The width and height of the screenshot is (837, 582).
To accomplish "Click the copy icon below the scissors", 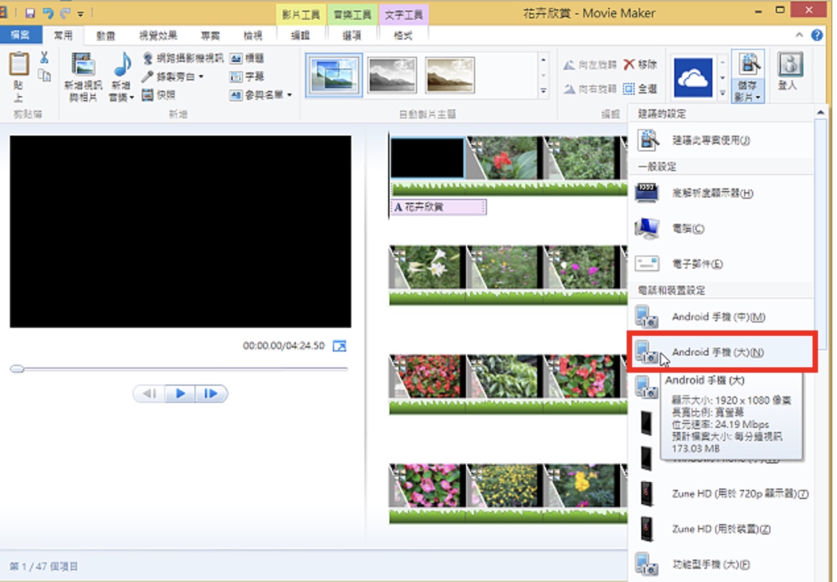I will click(x=44, y=75).
